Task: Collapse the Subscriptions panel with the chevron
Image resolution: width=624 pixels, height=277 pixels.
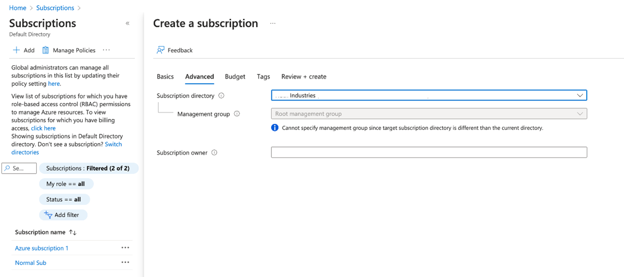Action: pyautogui.click(x=128, y=23)
